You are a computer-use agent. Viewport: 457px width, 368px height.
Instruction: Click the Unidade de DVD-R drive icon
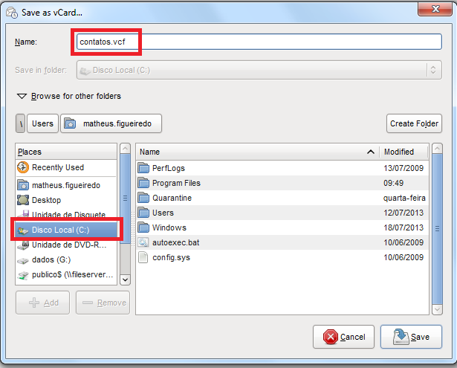(x=23, y=245)
